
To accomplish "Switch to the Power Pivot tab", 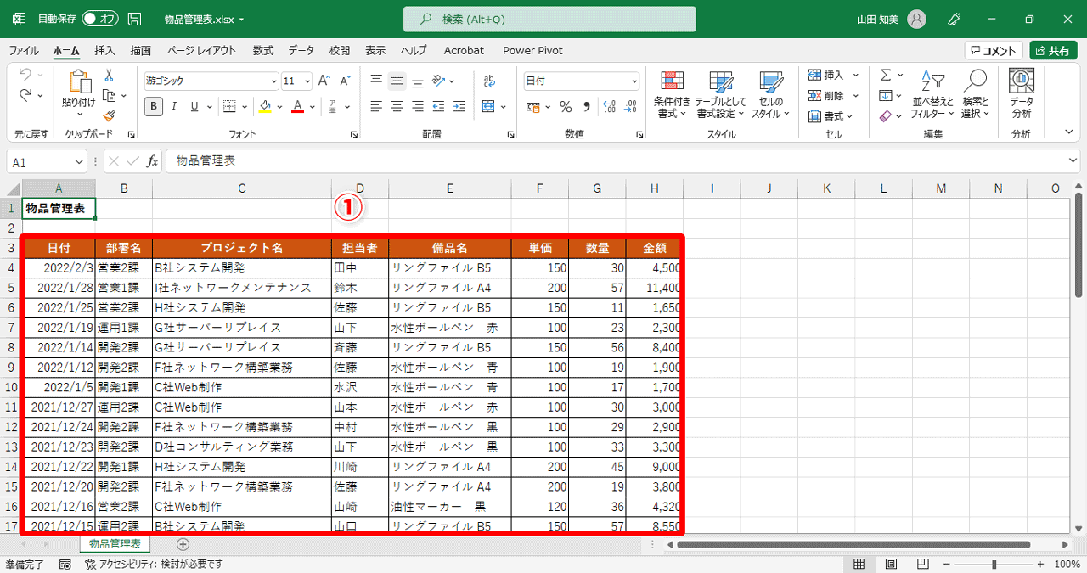I will click(533, 50).
